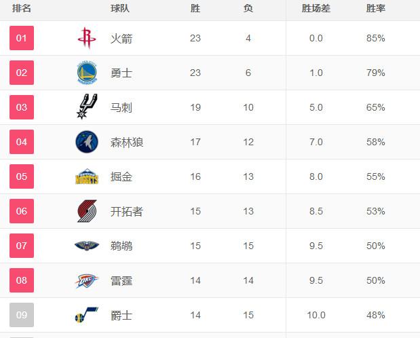Click the Pelicans winged logo
This screenshot has width=420, height=338.
[x=87, y=246]
